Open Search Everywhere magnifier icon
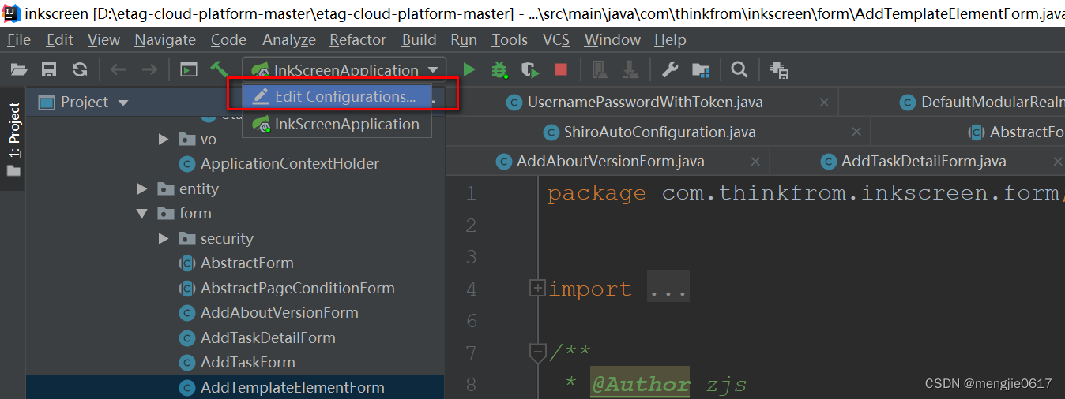Viewport: 1065px width, 399px height. [739, 70]
